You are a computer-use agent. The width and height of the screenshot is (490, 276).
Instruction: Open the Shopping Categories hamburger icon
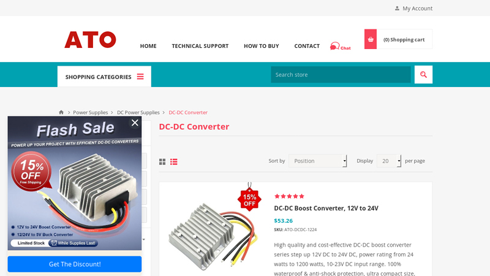point(140,77)
